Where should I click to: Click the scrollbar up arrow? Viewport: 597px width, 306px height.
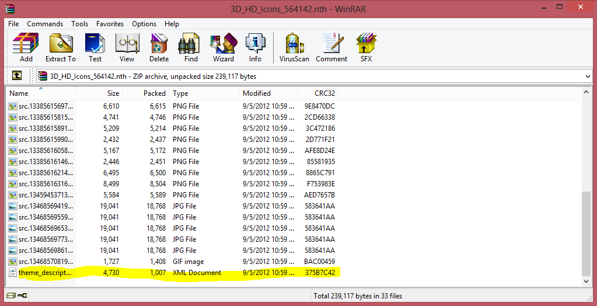586,92
